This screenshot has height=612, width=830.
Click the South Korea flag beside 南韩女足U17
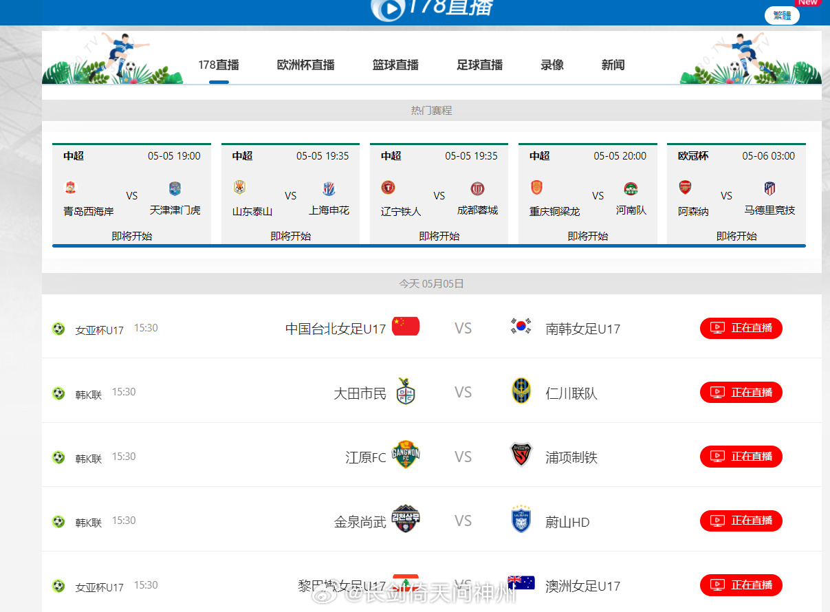(521, 326)
